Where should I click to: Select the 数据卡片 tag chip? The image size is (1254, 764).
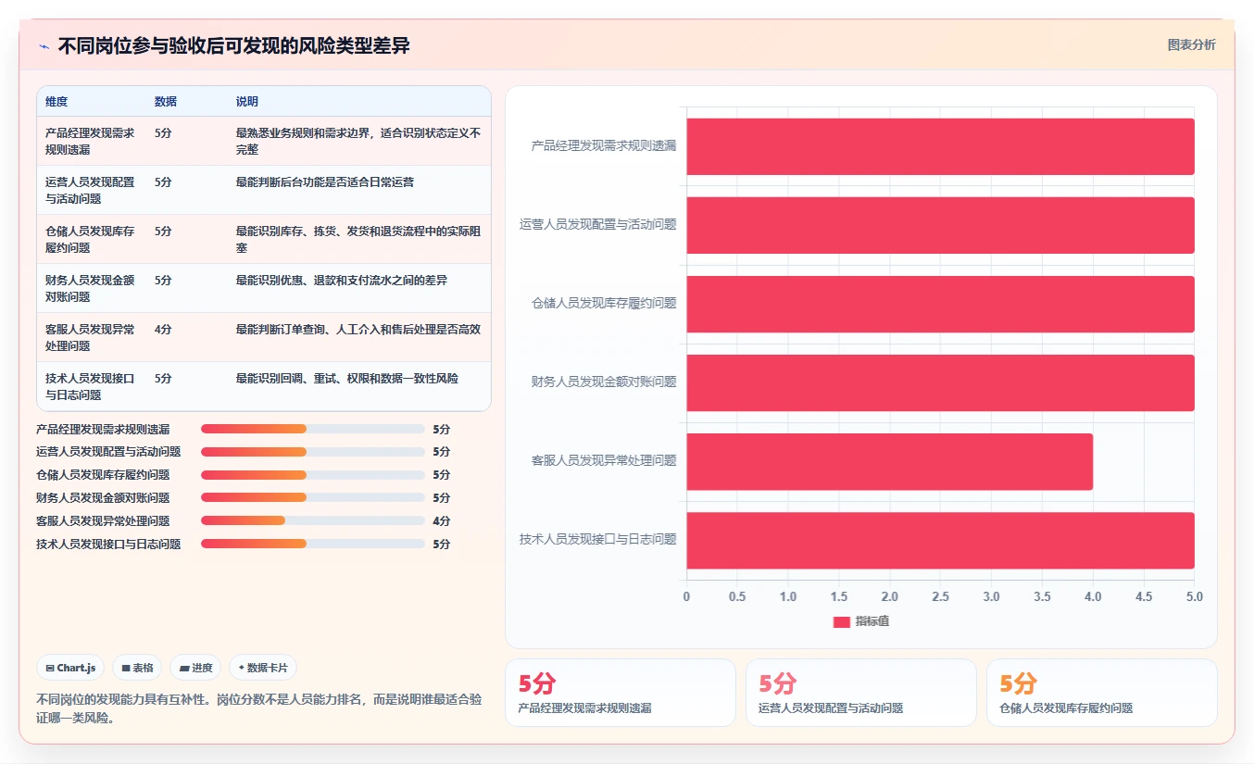pos(263,668)
